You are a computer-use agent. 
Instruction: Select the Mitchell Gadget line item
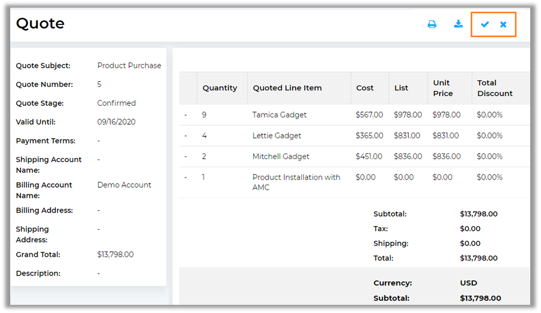click(281, 156)
